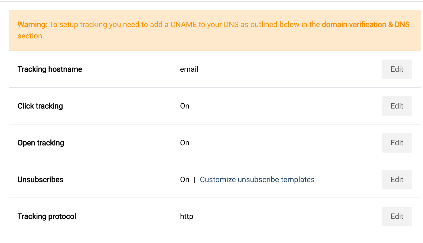Click the bold 'Warning:' label
The width and height of the screenshot is (423, 243).
tap(32, 25)
